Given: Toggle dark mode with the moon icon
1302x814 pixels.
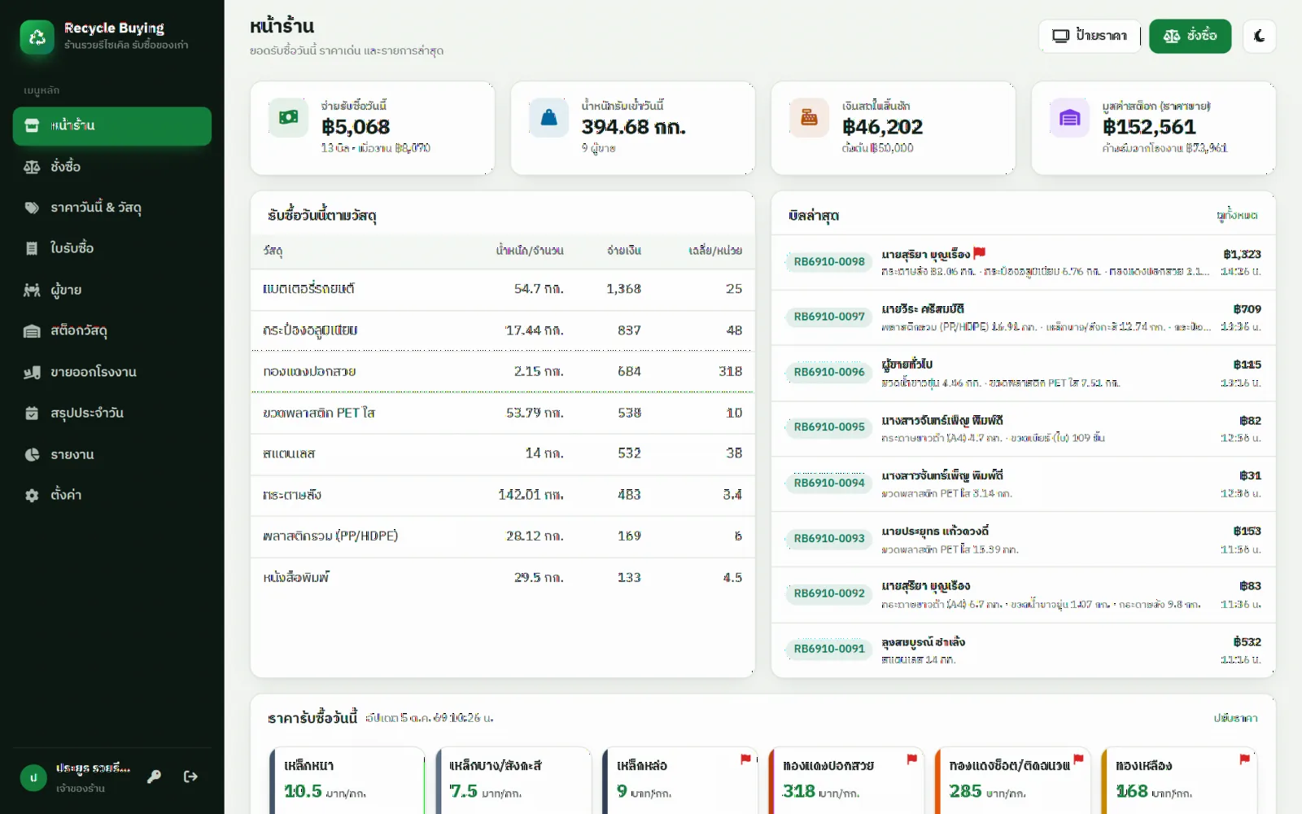Looking at the screenshot, I should pos(1259,36).
